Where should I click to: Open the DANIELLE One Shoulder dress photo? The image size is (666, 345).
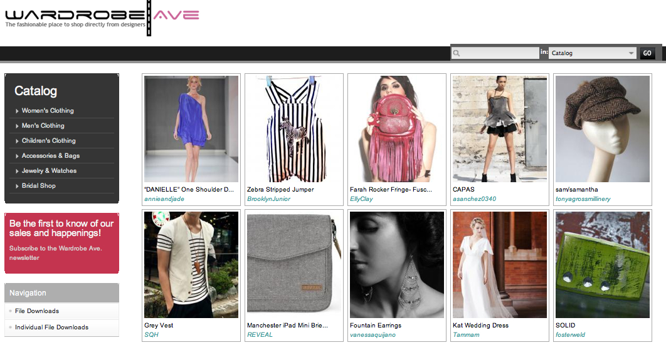tap(191, 129)
